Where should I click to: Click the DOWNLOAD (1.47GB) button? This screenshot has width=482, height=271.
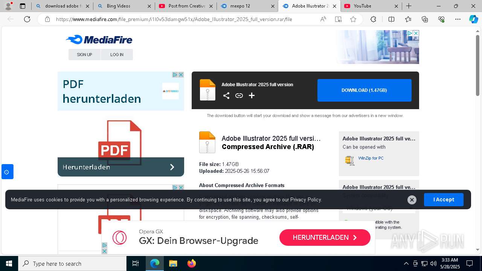(x=364, y=90)
